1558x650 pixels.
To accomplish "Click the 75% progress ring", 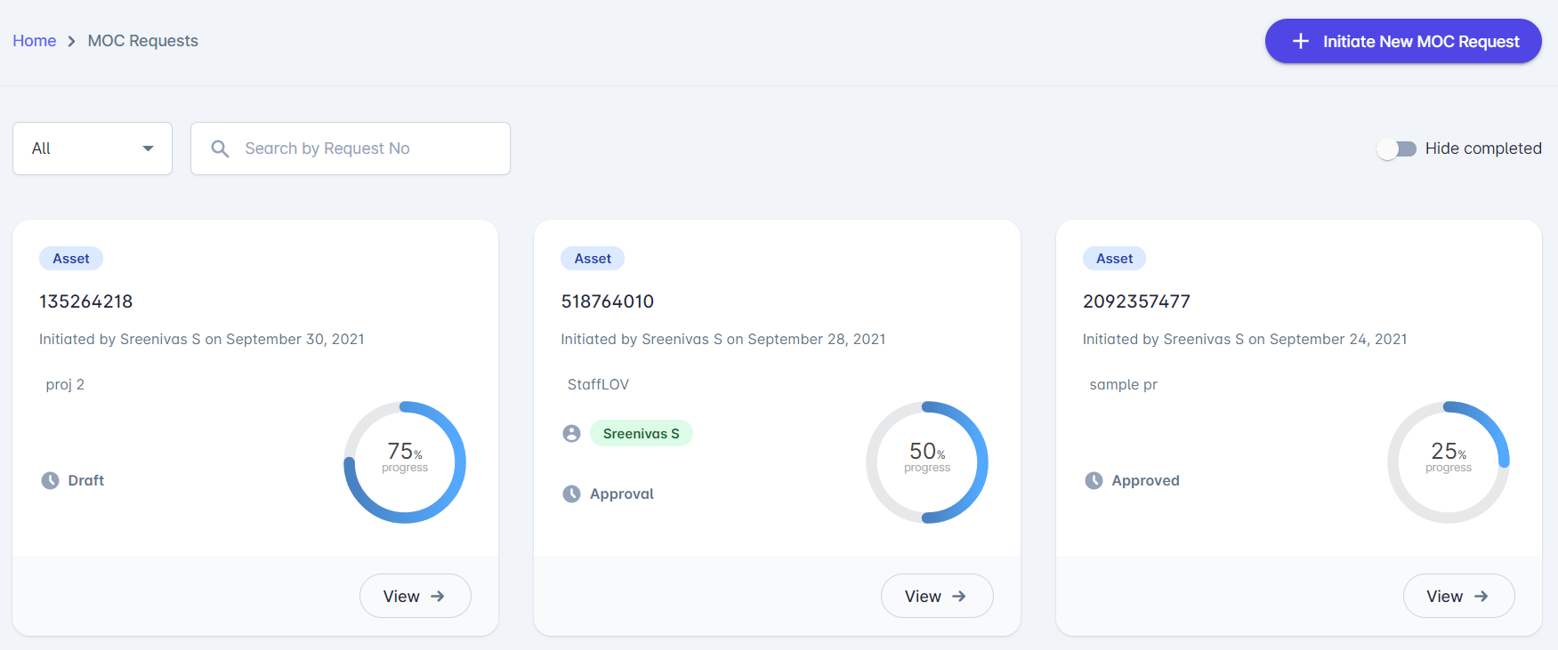I will coord(405,461).
